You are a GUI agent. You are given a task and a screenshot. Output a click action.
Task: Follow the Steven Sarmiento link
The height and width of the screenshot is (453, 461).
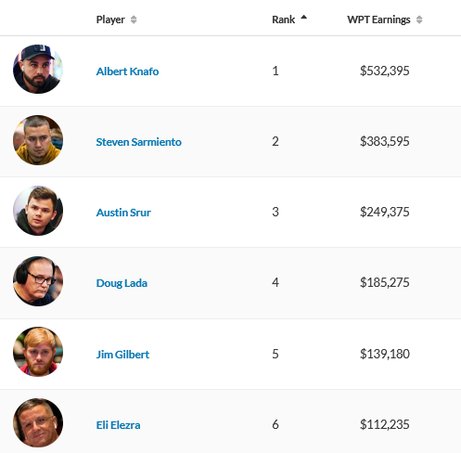pos(138,142)
